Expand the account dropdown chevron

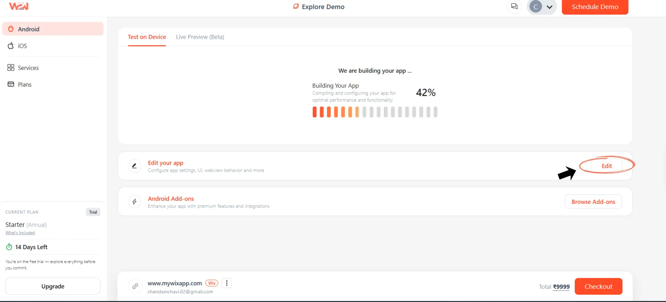(x=549, y=7)
